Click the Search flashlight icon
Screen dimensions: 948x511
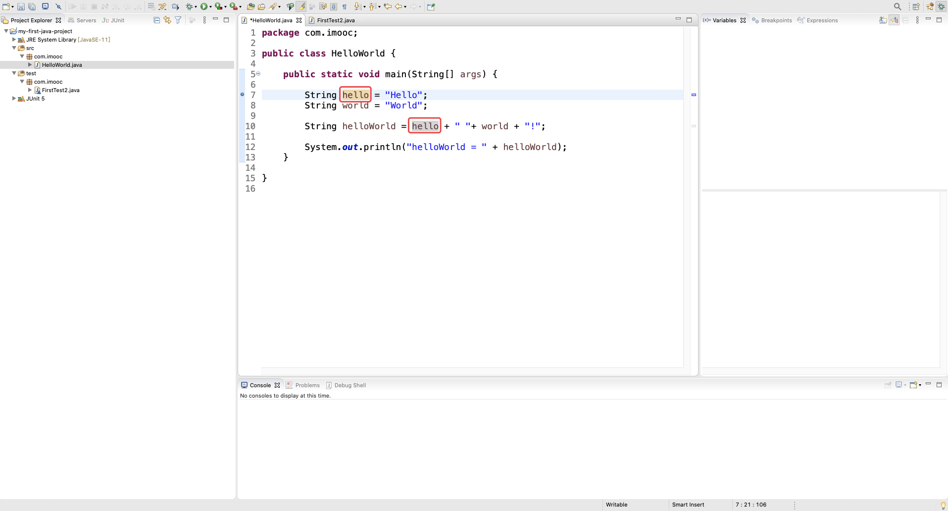pyautogui.click(x=273, y=6)
